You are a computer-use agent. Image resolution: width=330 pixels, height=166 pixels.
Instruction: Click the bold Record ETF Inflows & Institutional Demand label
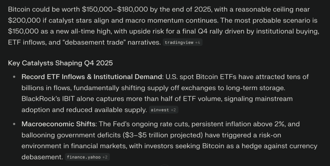[x=92, y=77]
